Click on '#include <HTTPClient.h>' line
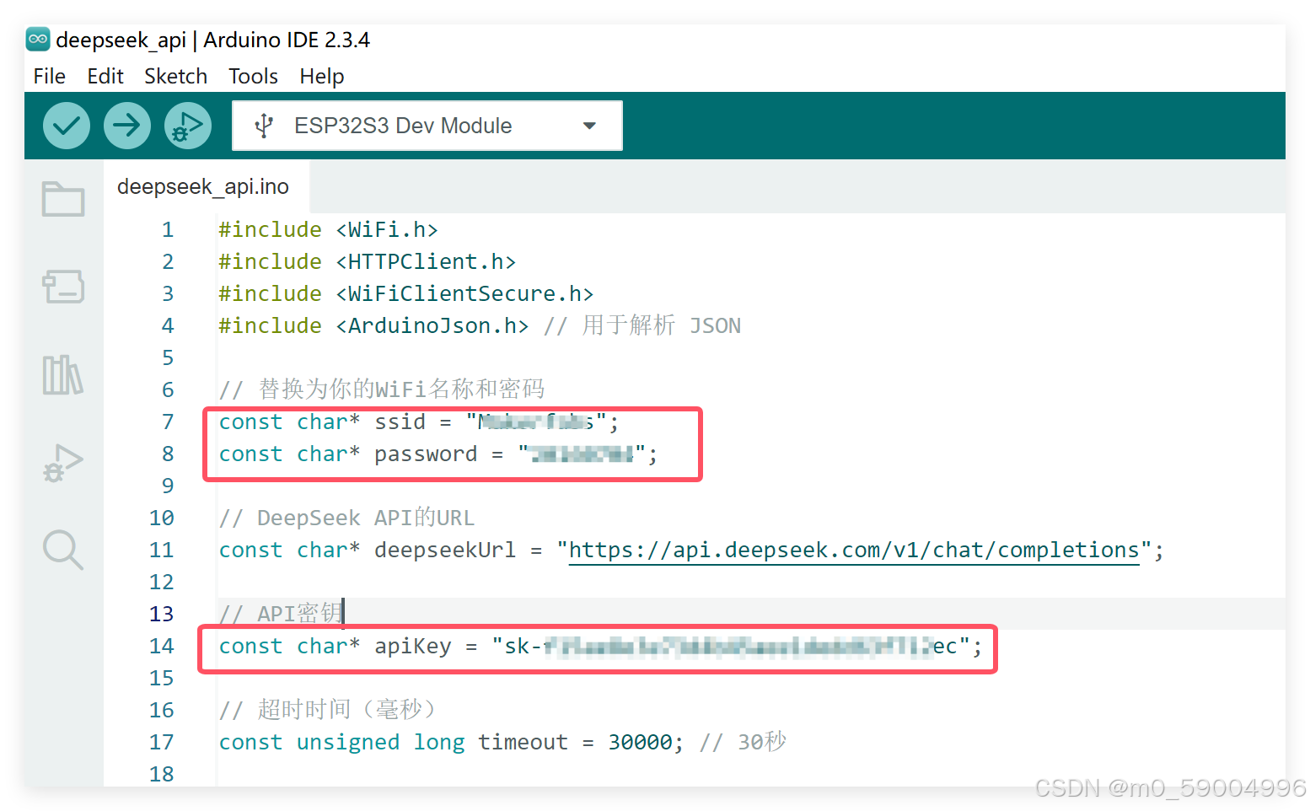The width and height of the screenshot is (1310, 811). pyautogui.click(x=367, y=262)
